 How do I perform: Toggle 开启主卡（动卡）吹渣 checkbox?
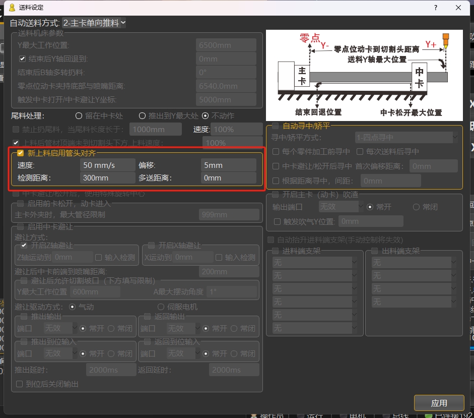point(276,194)
